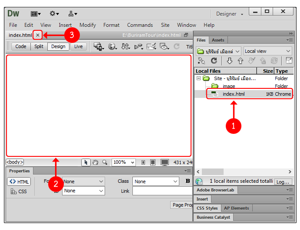The height and width of the screenshot is (230, 300).
Task: Switch Properties panel to CSS mode
Action: point(19,191)
